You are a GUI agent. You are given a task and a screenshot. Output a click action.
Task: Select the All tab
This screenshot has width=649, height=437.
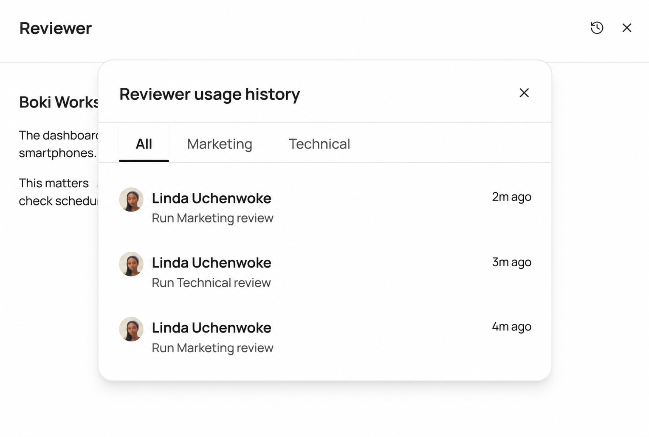144,144
